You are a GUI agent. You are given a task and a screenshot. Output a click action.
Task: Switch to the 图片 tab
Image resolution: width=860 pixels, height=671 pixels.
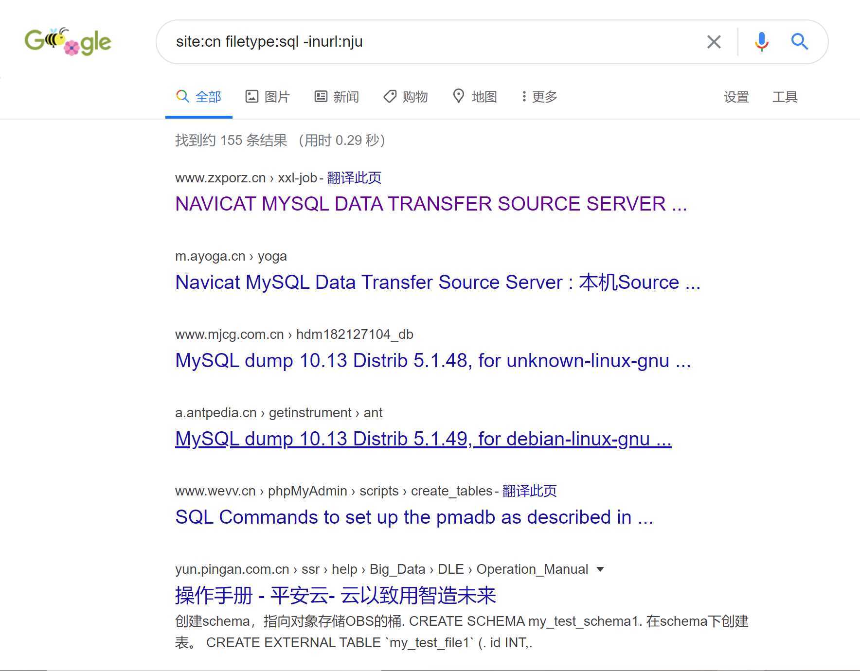(268, 97)
